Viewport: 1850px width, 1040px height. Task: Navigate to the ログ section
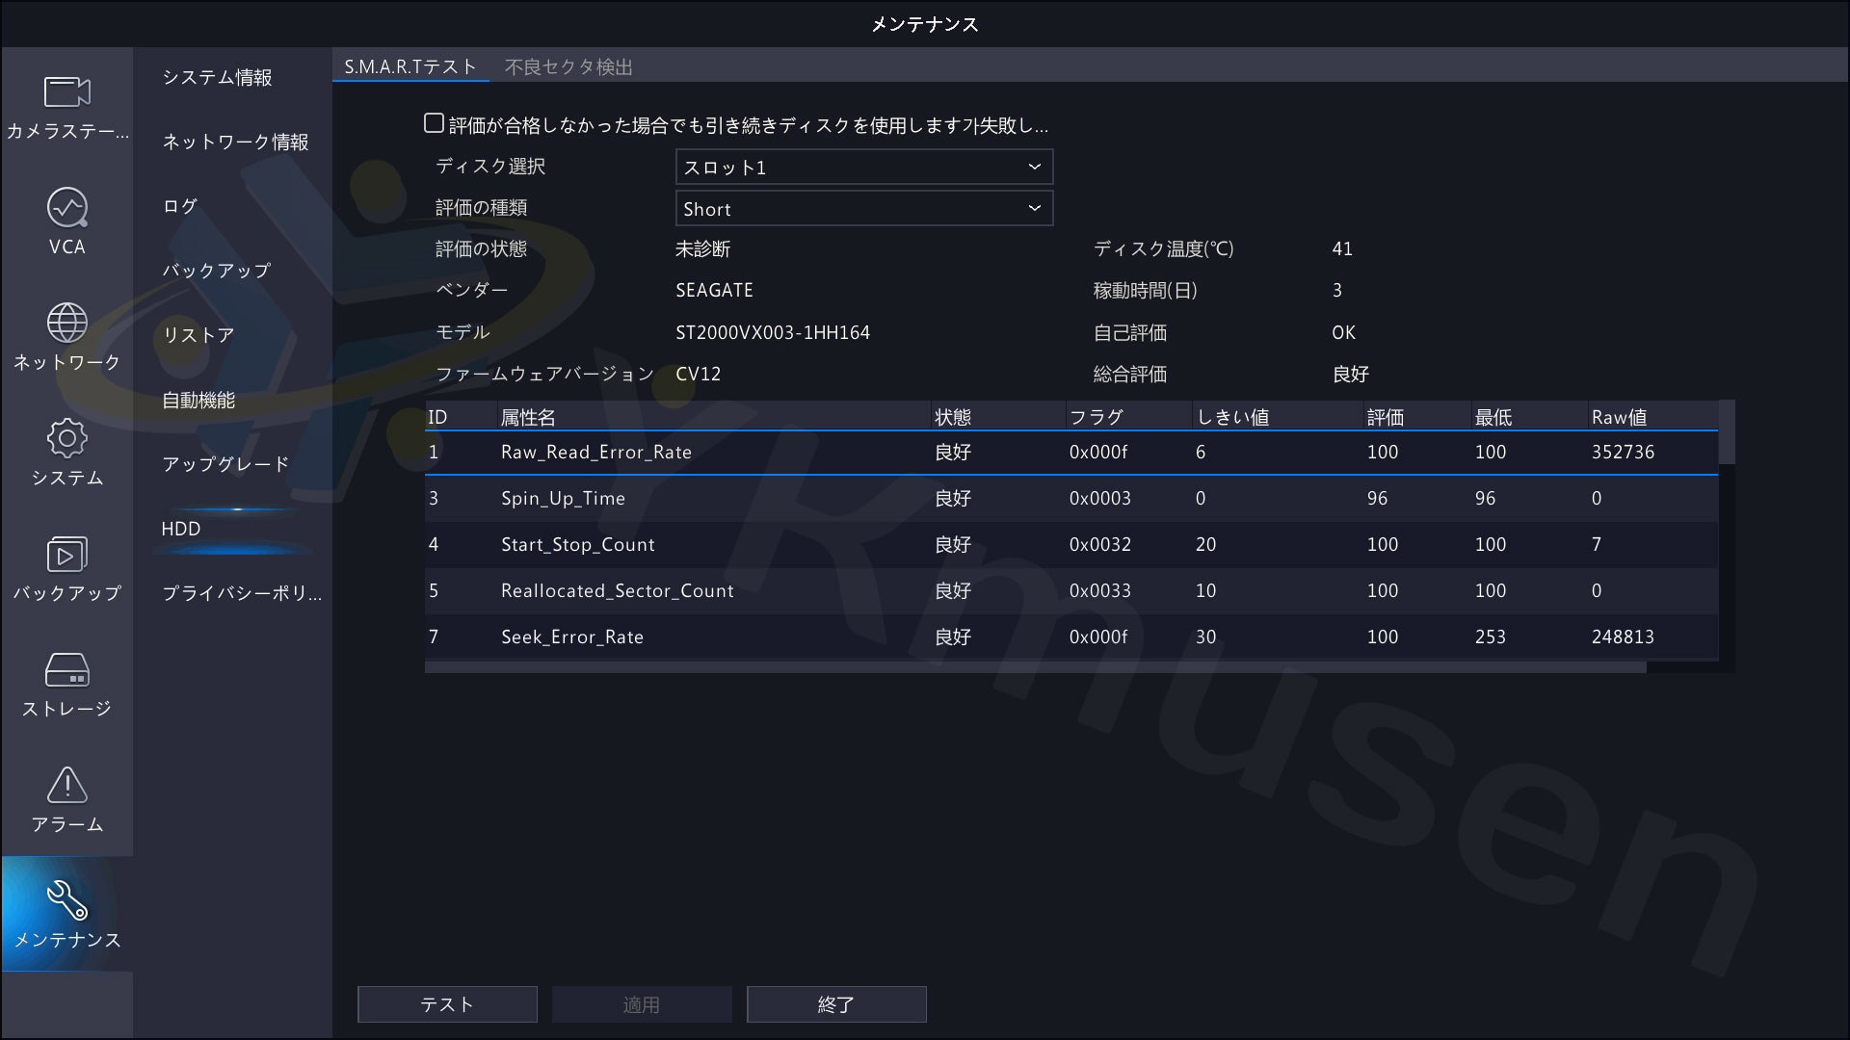tap(179, 205)
